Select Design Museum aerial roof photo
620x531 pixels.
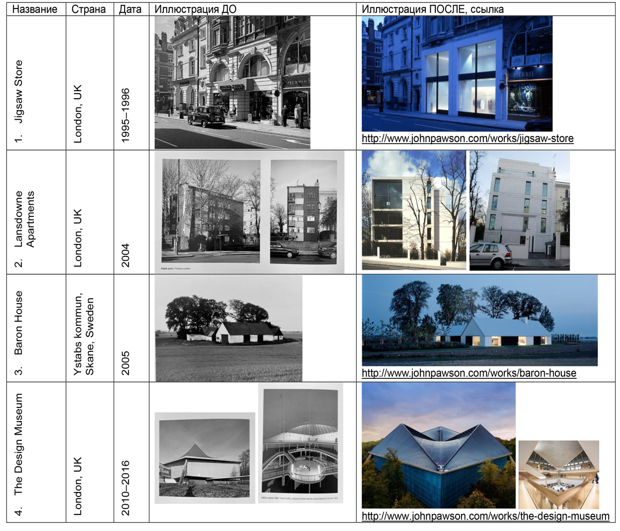click(x=439, y=445)
